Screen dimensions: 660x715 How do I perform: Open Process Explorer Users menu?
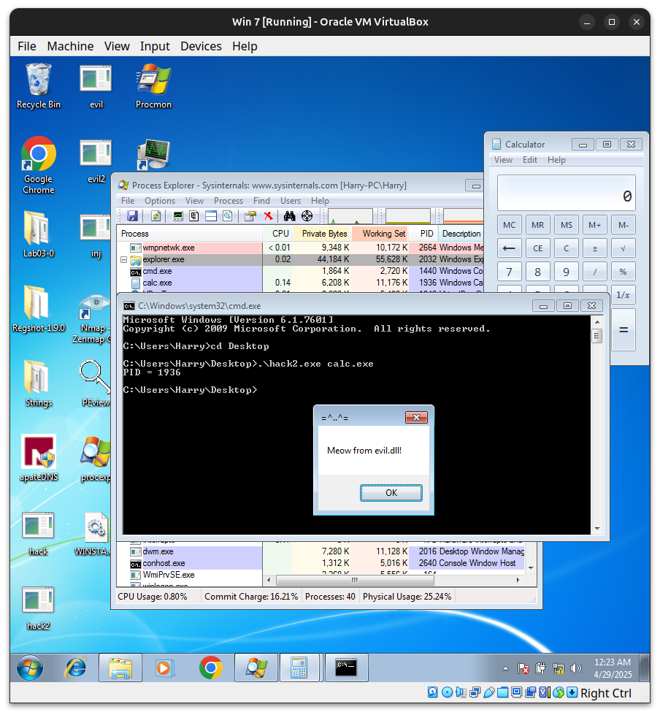tap(291, 201)
